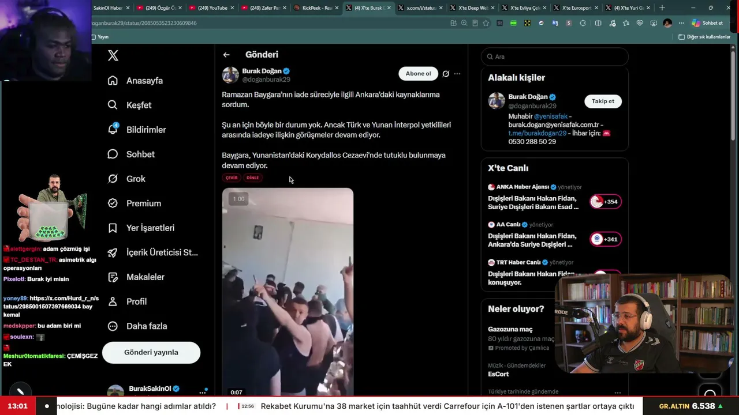Close the X'te Yuri tab
The width and height of the screenshot is (739, 415).
(648, 7)
